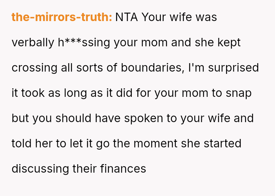Click the word "verbally" in the comment

point(33,42)
